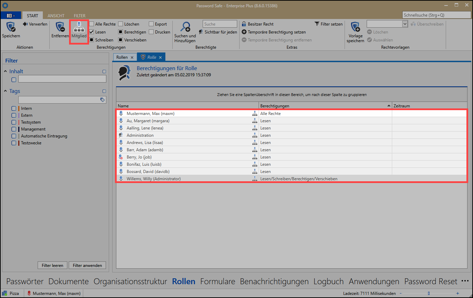Click the tag icon in Tags search field
This screenshot has height=298, width=473.
[102, 100]
